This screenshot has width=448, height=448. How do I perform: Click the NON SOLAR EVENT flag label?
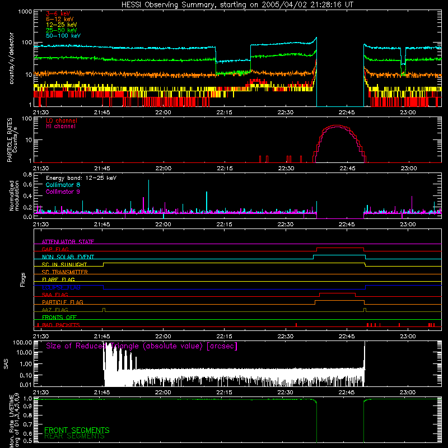68,257
